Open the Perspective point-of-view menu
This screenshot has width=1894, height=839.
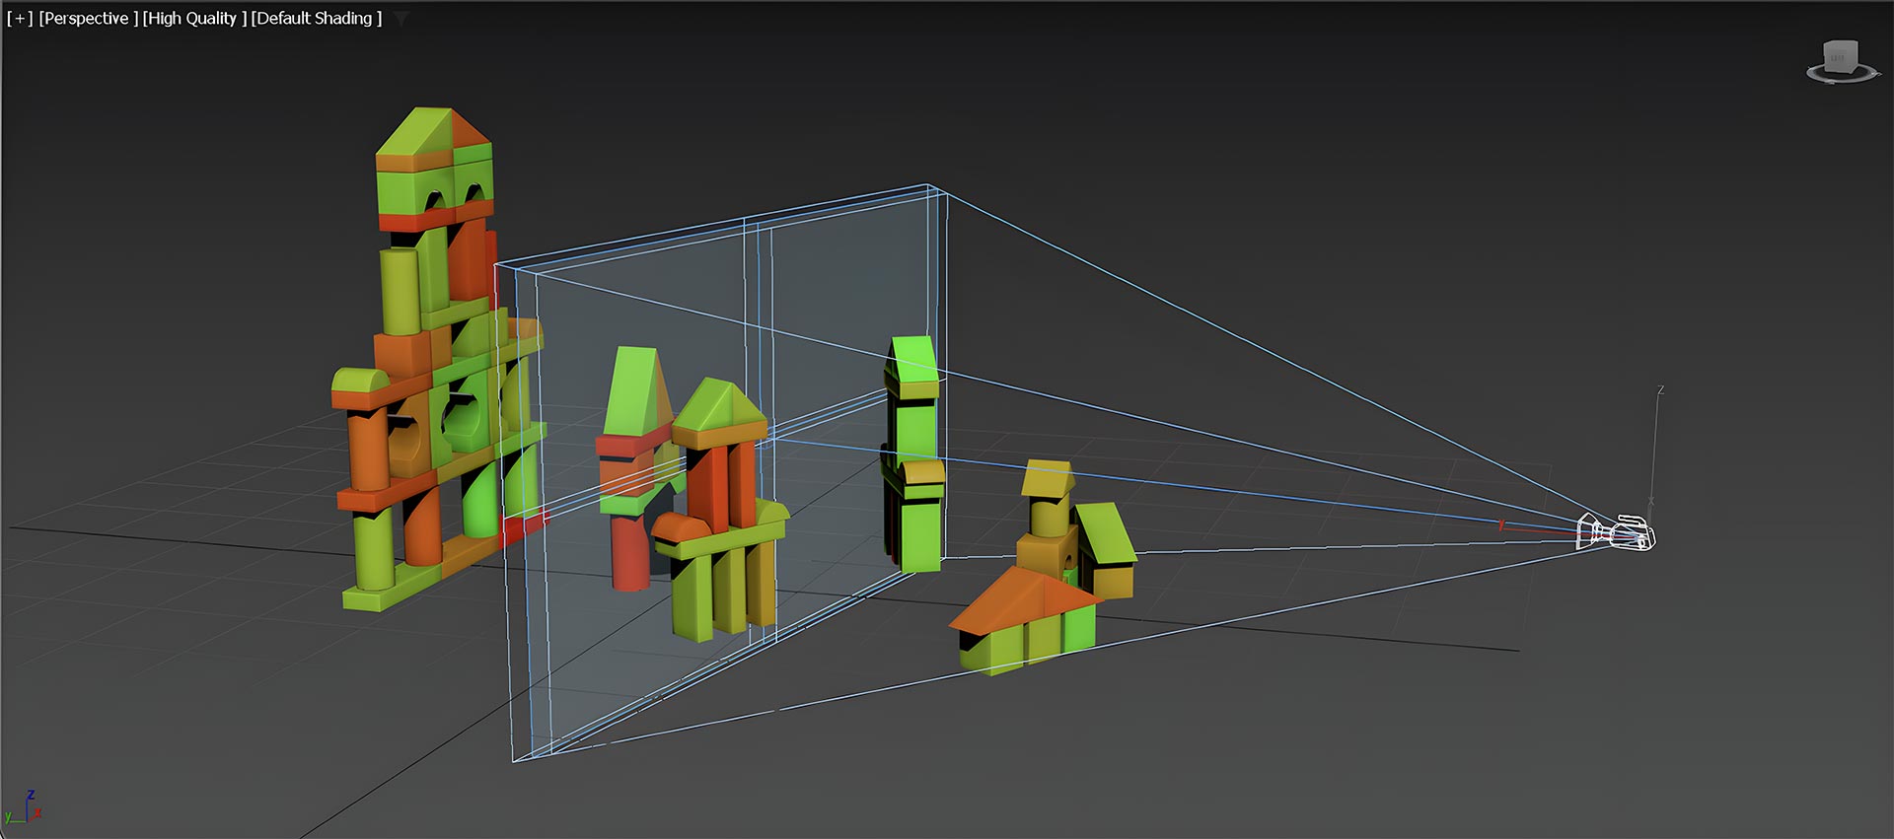[x=85, y=19]
